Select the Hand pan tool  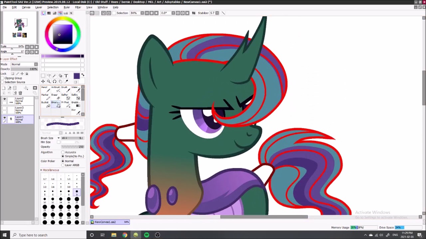coord(60,81)
